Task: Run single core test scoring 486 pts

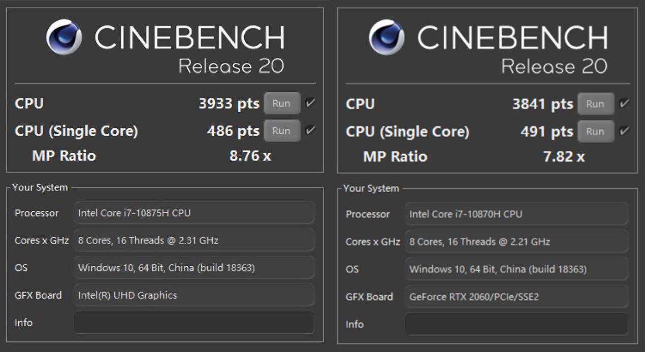Action: [x=281, y=131]
